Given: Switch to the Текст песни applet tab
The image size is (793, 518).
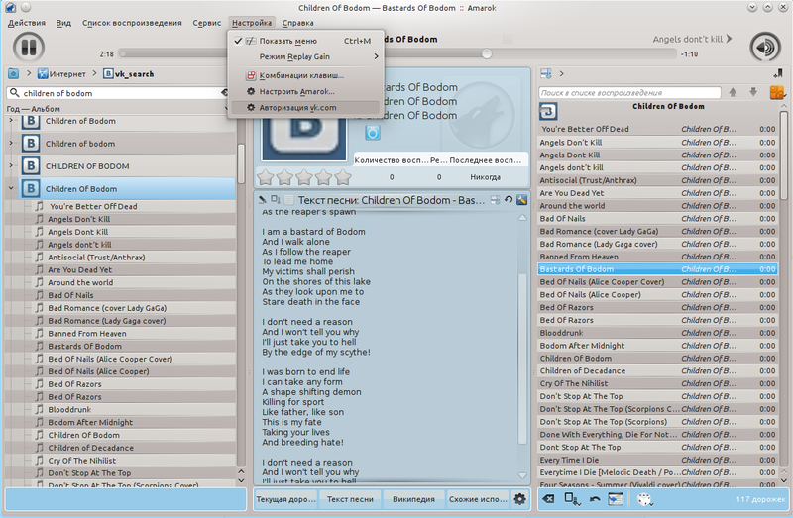Looking at the screenshot, I should coord(350,499).
